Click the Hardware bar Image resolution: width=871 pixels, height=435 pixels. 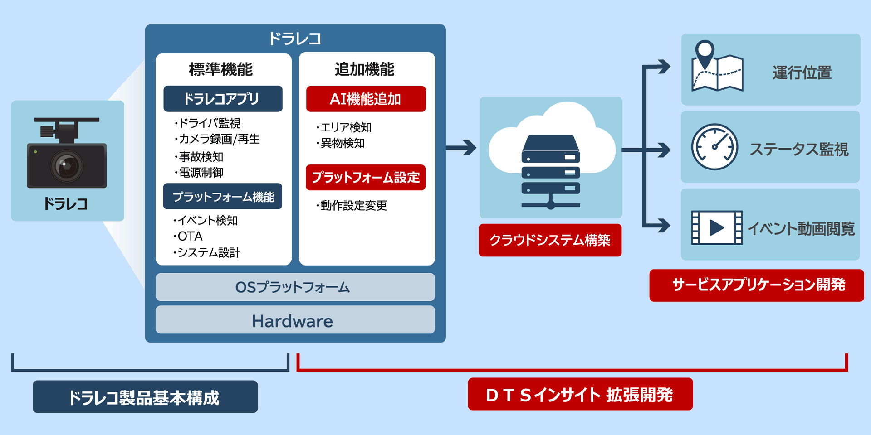[295, 320]
